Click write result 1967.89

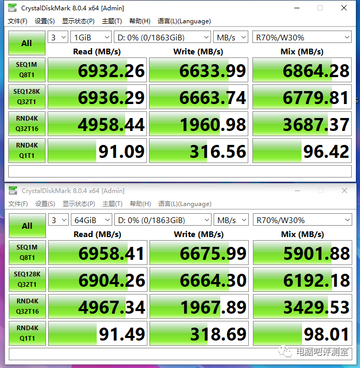pos(199,306)
